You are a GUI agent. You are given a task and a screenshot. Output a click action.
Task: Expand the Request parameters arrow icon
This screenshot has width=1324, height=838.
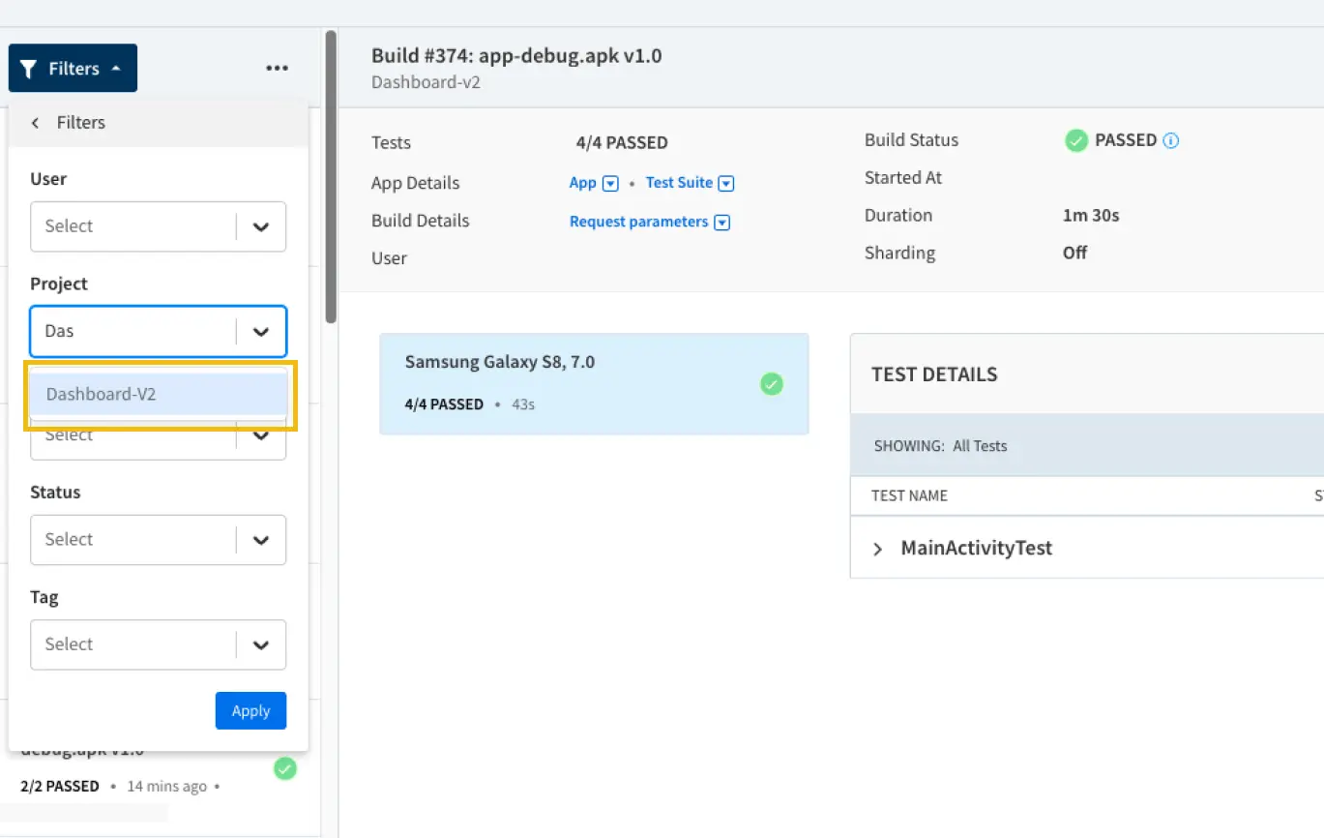pos(721,223)
